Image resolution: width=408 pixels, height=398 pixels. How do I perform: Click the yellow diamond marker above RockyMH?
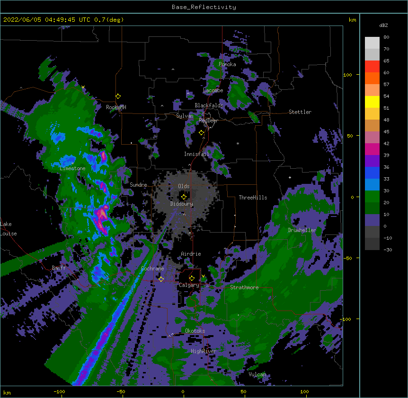(x=118, y=96)
